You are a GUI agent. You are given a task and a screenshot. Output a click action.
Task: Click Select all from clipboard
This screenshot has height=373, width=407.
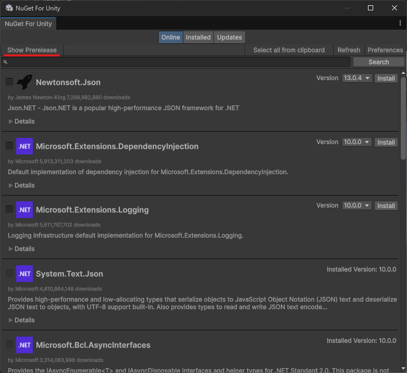click(x=289, y=50)
